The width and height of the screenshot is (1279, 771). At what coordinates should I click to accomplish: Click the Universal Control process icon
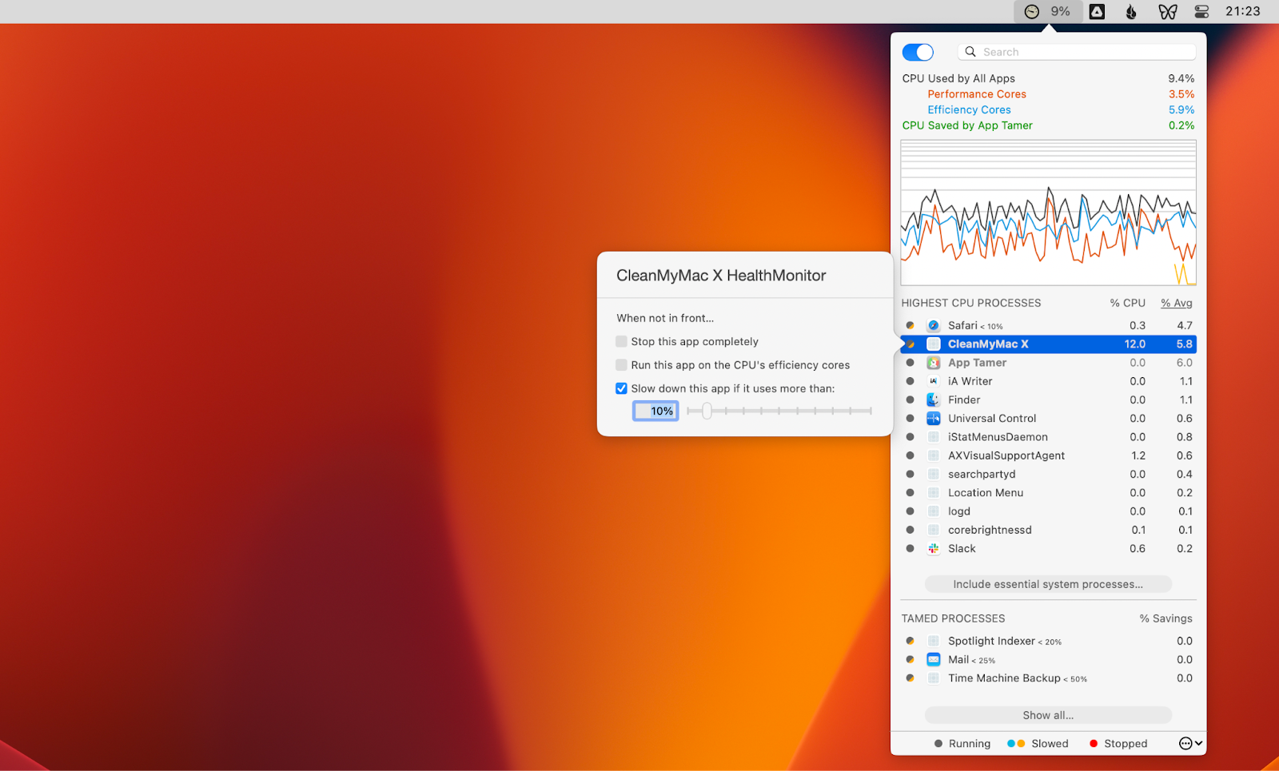(933, 418)
